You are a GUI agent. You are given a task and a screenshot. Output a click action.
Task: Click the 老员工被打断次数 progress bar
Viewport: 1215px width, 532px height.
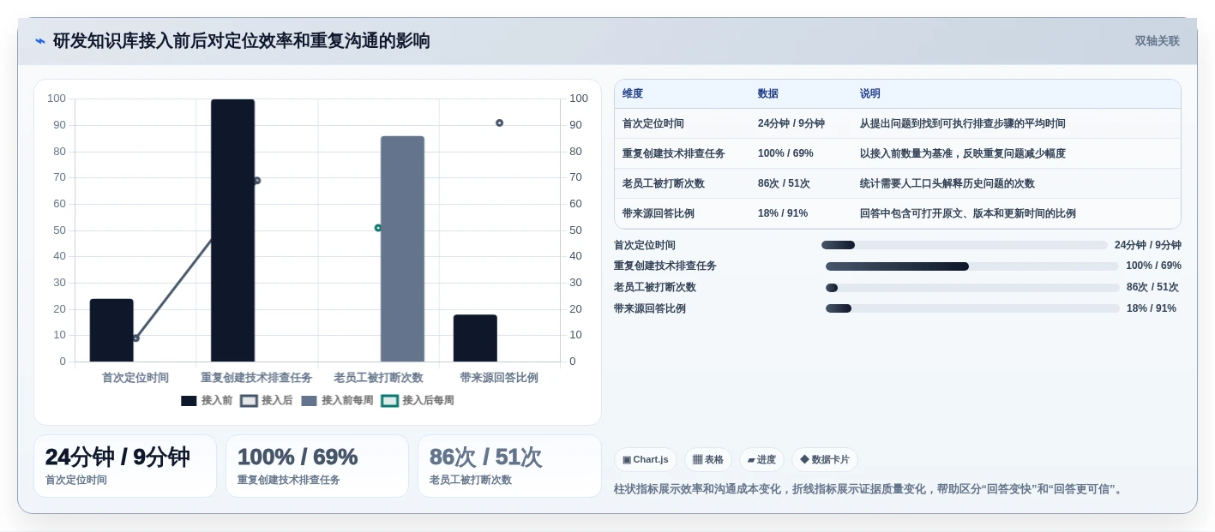point(972,288)
